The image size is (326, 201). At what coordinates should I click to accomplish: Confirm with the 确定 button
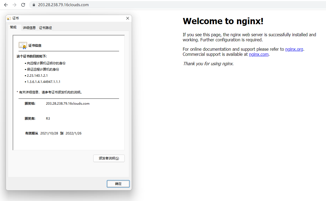(118, 184)
